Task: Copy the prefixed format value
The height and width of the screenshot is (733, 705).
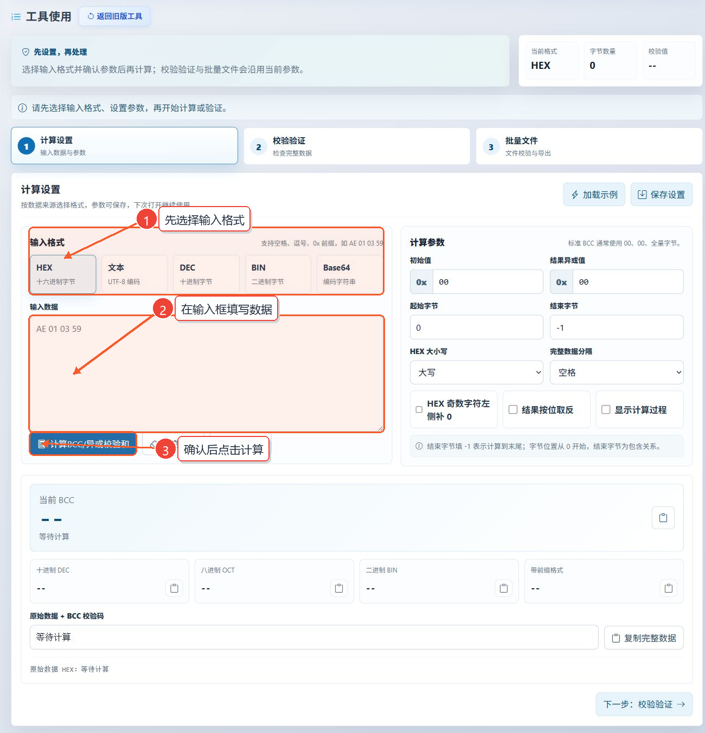Action: [x=669, y=588]
